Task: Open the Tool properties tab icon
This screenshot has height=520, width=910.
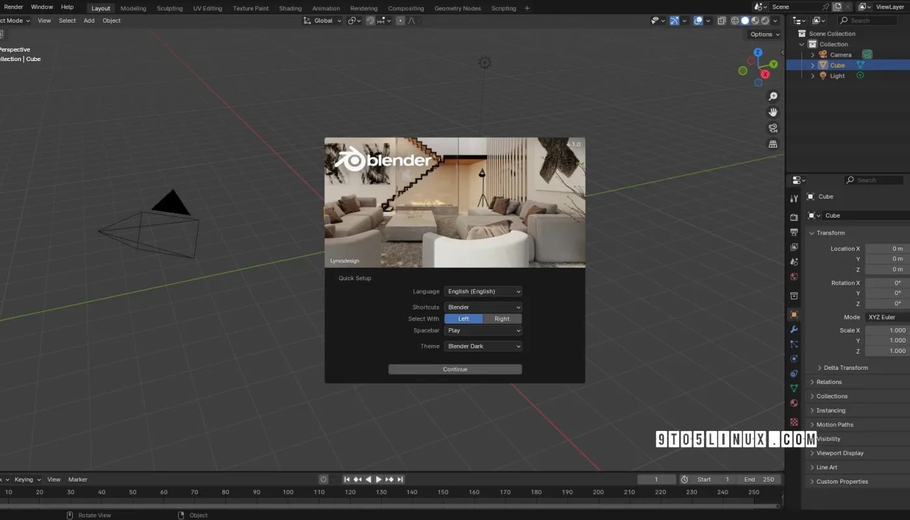Action: (794, 198)
